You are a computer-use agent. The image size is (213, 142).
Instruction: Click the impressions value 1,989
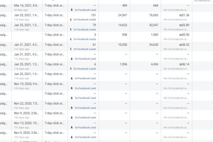click(154, 35)
